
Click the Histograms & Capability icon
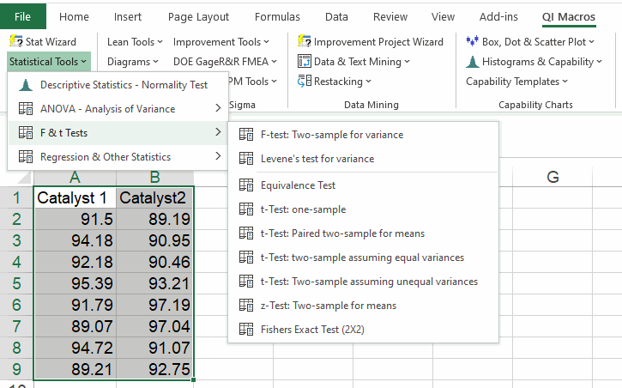coord(473,61)
